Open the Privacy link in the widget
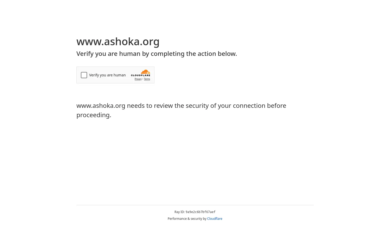Image resolution: width=390 pixels, height=225 pixels. point(138,79)
